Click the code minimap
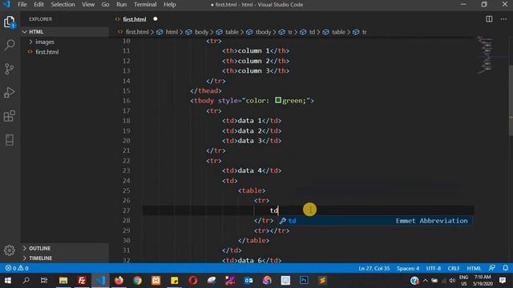 tap(486, 55)
